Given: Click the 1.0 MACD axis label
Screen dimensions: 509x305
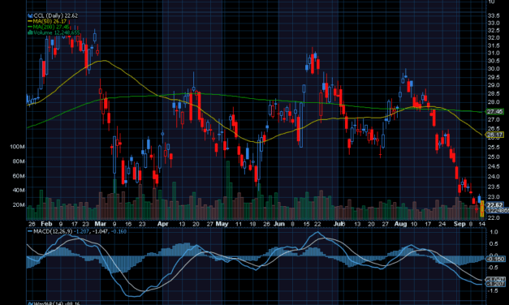Looking at the screenshot, I should click(494, 232).
